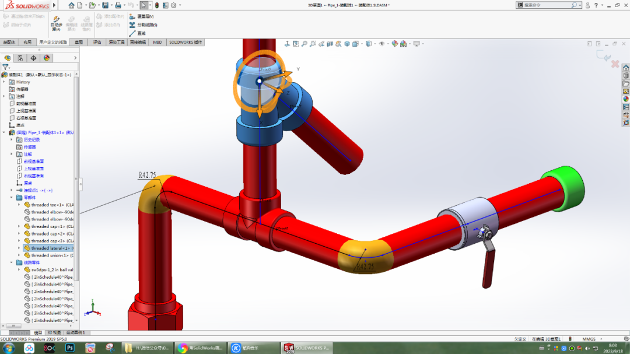Toggle the Hide/Show Items eye icon

tap(381, 44)
